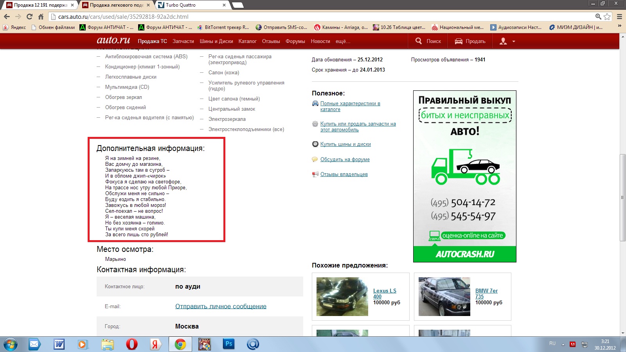The image size is (626, 352).
Task: Click the Lexus LS 400 car thumbnail
Action: (x=342, y=296)
